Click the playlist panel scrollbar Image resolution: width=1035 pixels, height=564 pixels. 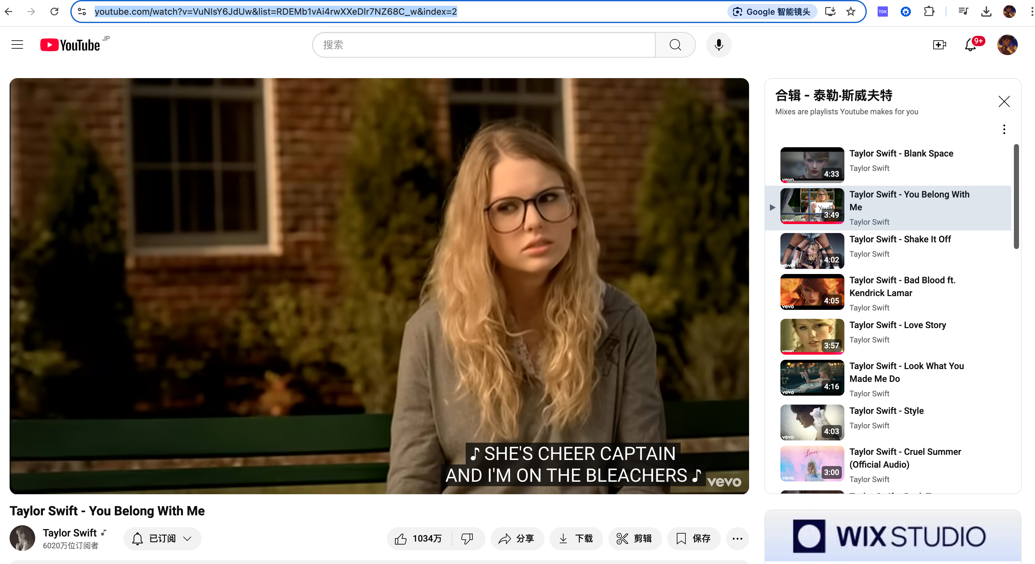pyautogui.click(x=1016, y=196)
